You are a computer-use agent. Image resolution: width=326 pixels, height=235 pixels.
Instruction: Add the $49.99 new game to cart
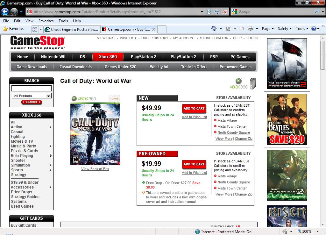pyautogui.click(x=194, y=108)
